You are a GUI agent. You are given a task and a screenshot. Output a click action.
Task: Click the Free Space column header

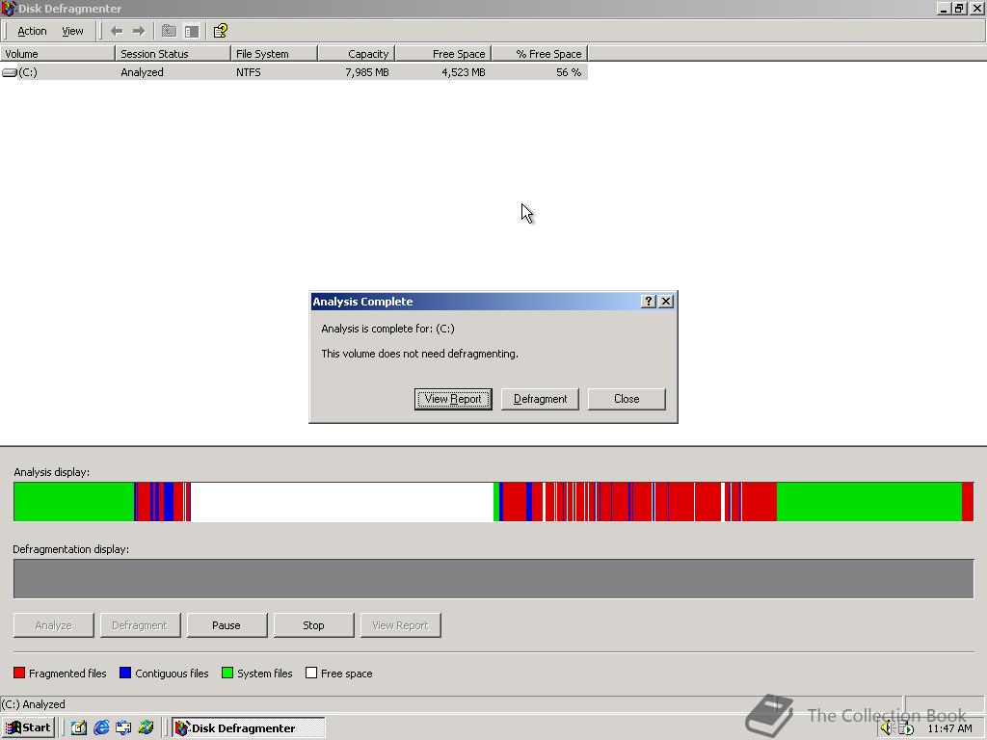coord(442,54)
